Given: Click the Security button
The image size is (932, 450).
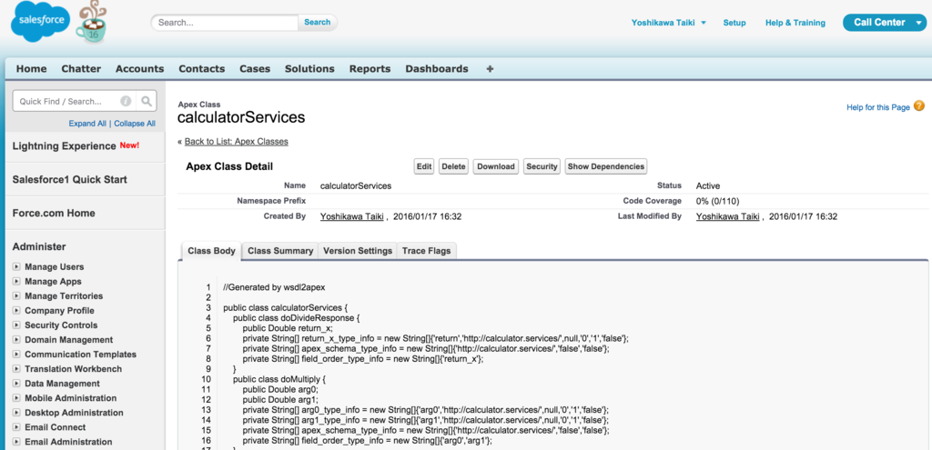Looking at the screenshot, I should pyautogui.click(x=542, y=166).
